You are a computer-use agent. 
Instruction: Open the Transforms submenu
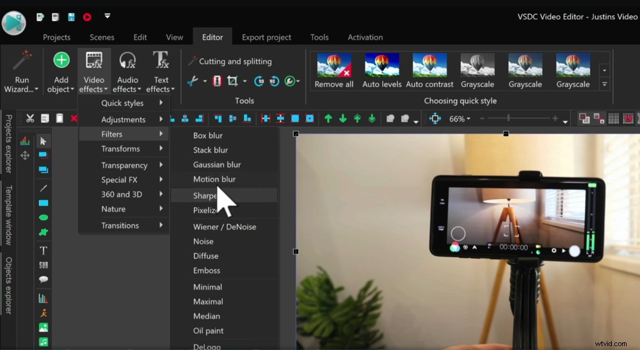click(124, 148)
